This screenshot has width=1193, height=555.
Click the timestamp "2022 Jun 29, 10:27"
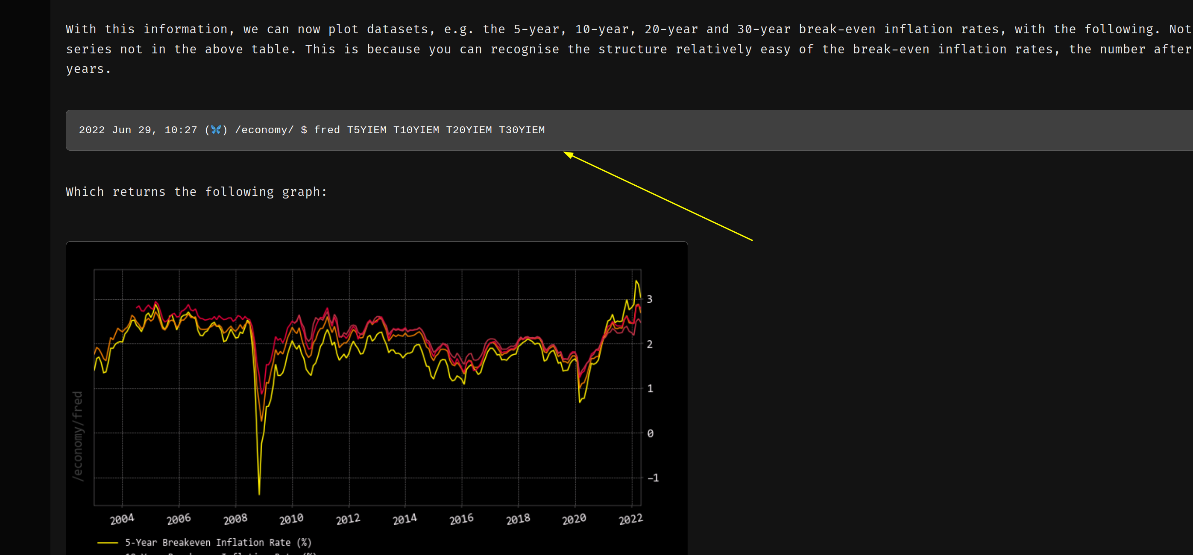(138, 130)
